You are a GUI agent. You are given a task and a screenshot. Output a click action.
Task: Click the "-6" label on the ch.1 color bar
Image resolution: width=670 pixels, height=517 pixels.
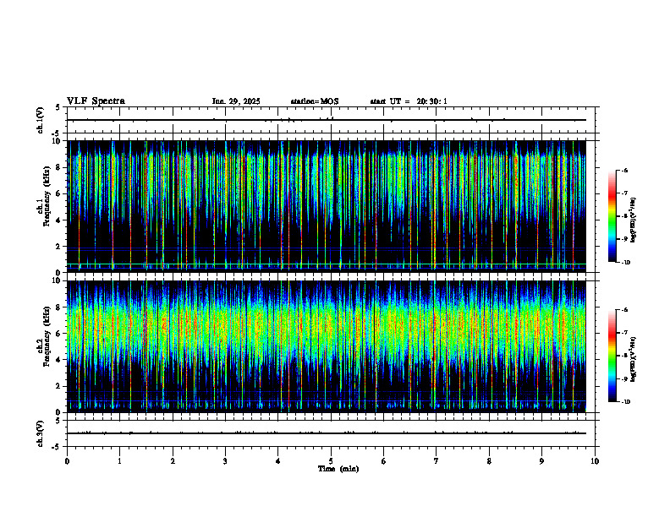click(624, 170)
